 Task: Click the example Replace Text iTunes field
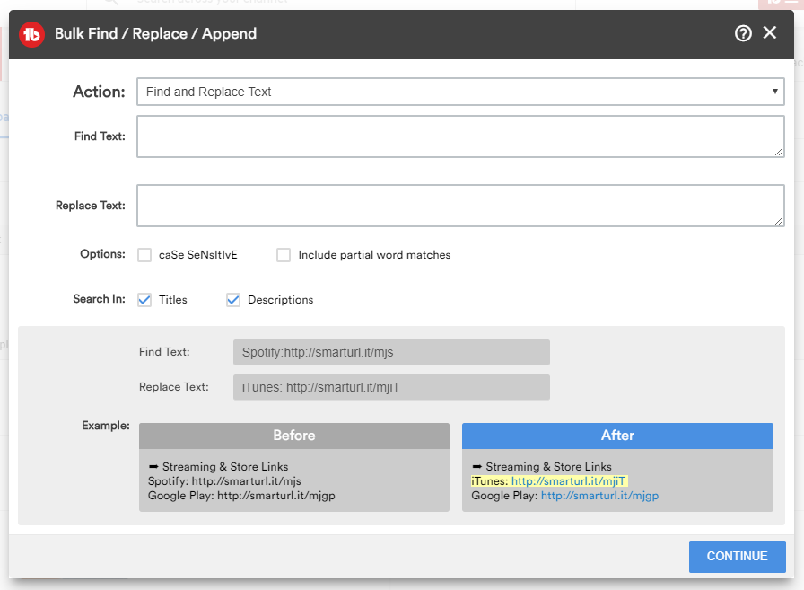[391, 387]
